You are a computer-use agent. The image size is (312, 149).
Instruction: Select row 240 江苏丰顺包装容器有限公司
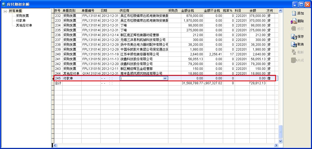coord(140,54)
